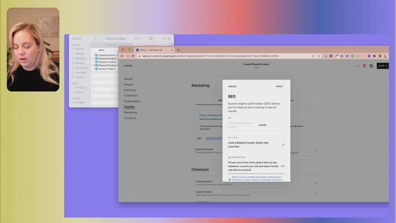
Task: Click the browser reload button
Action: pos(133,56)
